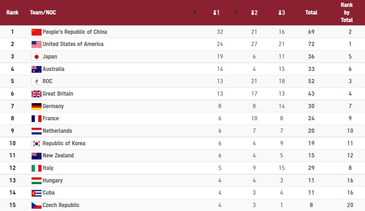
Task: Click the Great Britain flag icon
Action: [x=36, y=94]
